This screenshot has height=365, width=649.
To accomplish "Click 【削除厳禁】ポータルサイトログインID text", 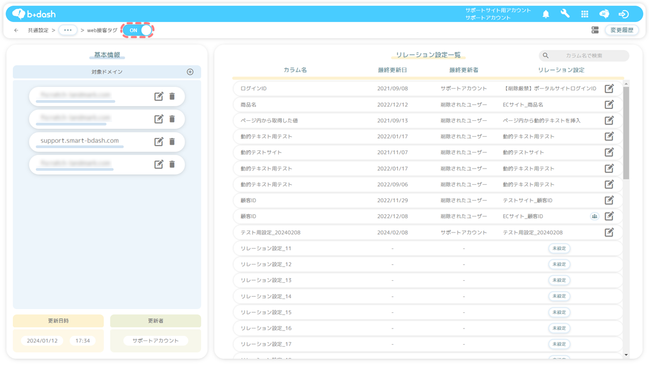I will tap(549, 89).
